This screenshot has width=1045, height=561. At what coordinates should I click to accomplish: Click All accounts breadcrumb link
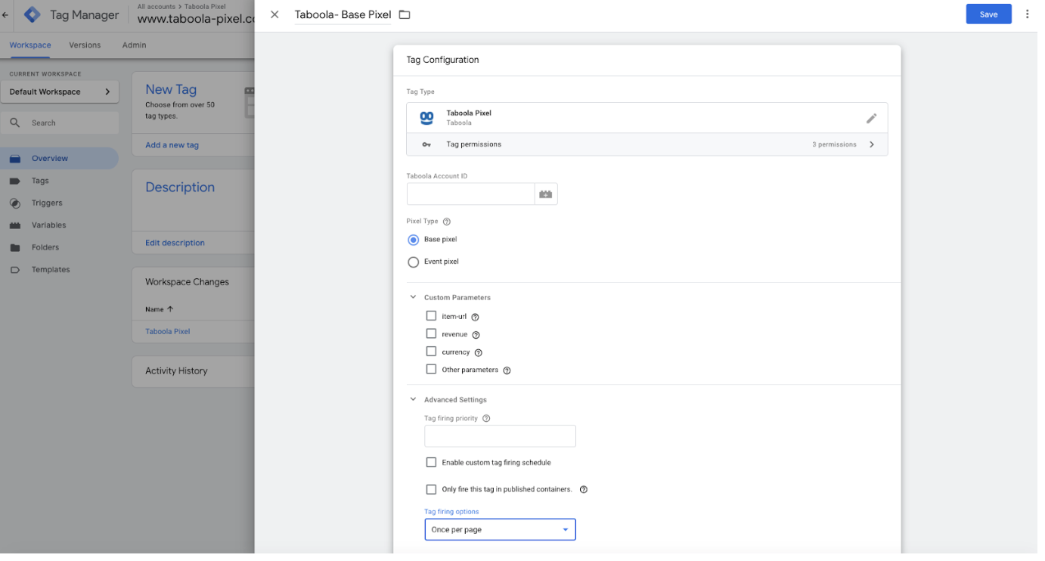[156, 7]
